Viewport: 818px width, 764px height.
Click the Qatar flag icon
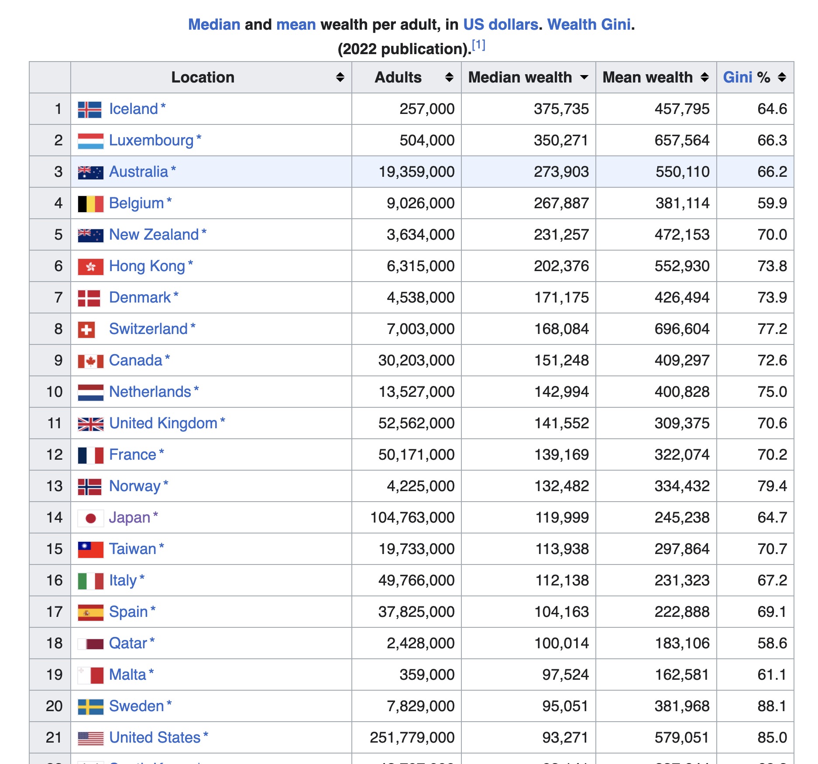tap(90, 644)
